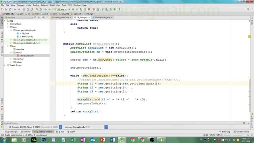This screenshot has width=254, height=143.
Task: Click the Undo arrow icon
Action: click(15, 10)
